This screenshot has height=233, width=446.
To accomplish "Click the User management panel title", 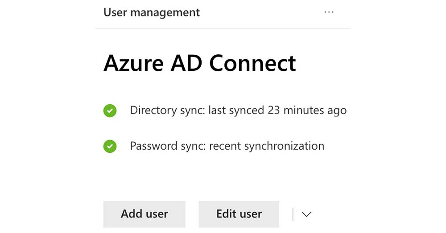I will point(152,12).
